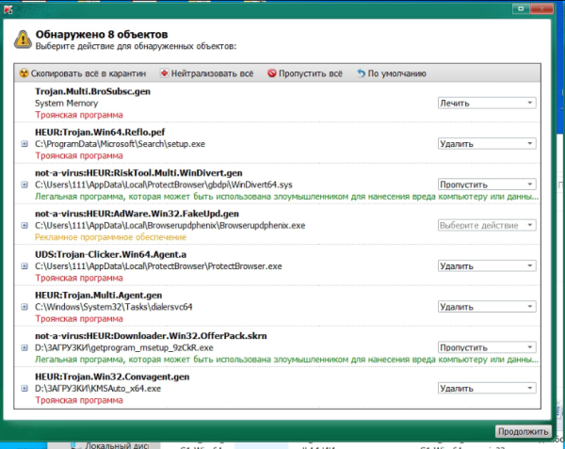Open the action dropdown for KMSAuto_x64.exe
The width and height of the screenshot is (565, 449).
487,388
